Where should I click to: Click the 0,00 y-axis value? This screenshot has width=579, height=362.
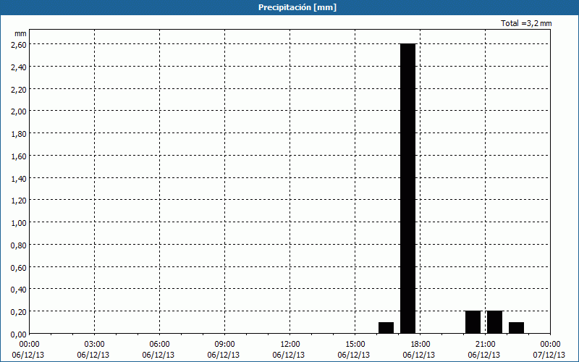(x=19, y=334)
